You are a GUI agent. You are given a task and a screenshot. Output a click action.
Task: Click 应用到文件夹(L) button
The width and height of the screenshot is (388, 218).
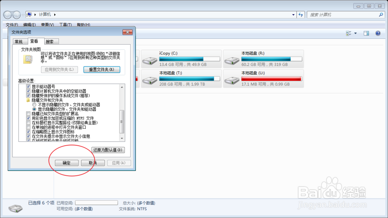(x=59, y=70)
